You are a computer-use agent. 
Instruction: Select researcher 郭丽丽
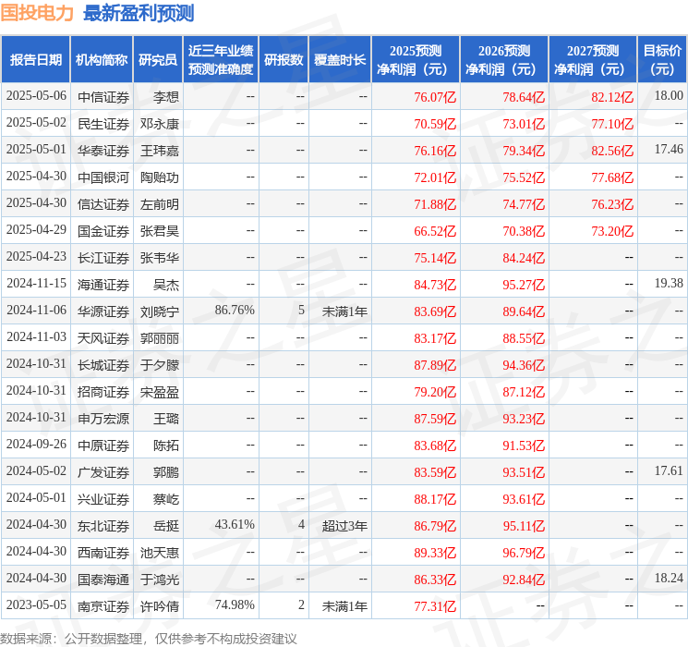click(x=160, y=338)
